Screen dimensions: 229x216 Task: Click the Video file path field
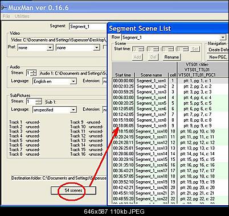(x=59, y=40)
